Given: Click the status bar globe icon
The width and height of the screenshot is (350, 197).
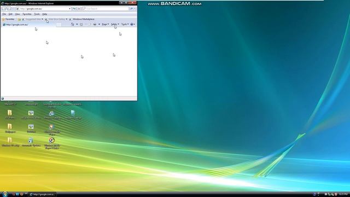Looking at the screenshot, I should pos(2,99).
